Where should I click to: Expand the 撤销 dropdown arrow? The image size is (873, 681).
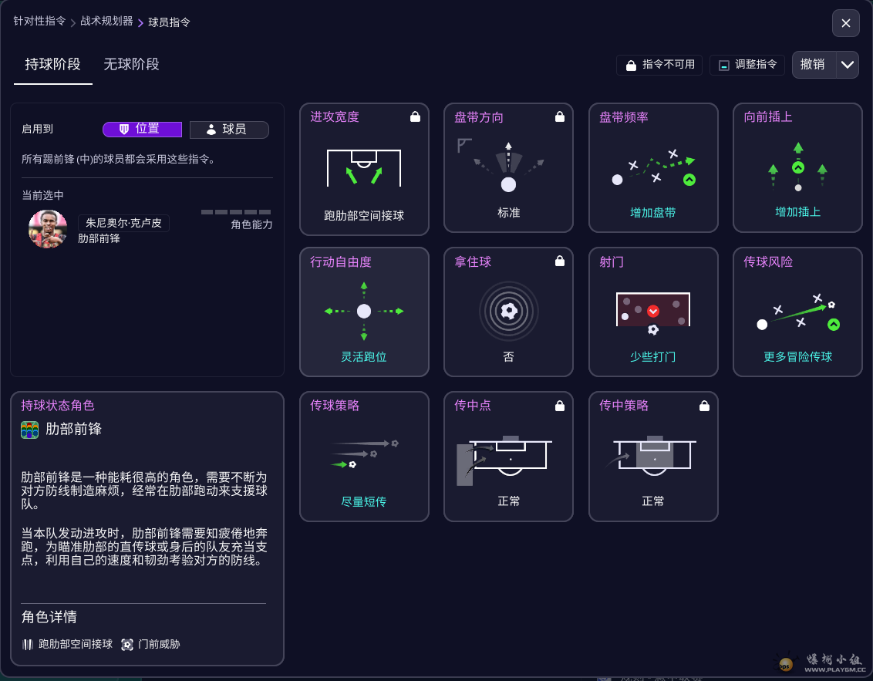[x=848, y=65]
